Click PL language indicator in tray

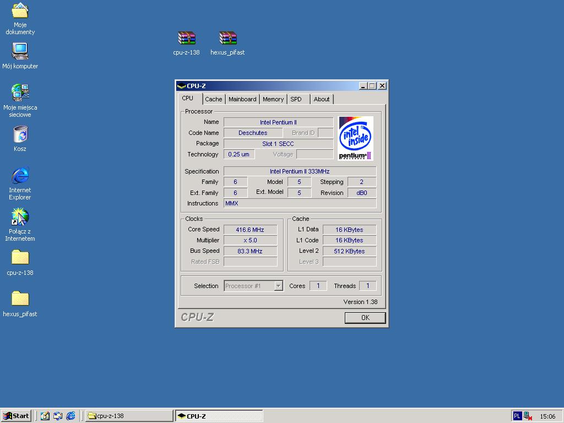517,416
